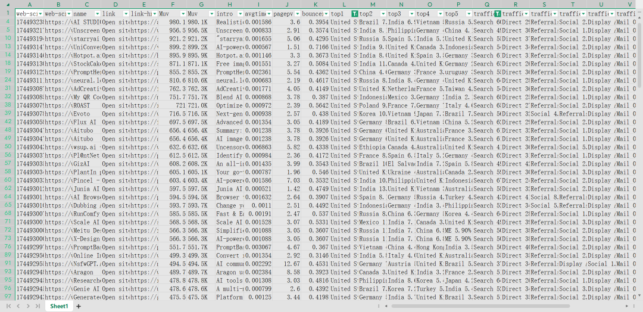Select the top2 cell "Ethiopia"
This screenshot has height=312, width=643.
[x=372, y=147]
